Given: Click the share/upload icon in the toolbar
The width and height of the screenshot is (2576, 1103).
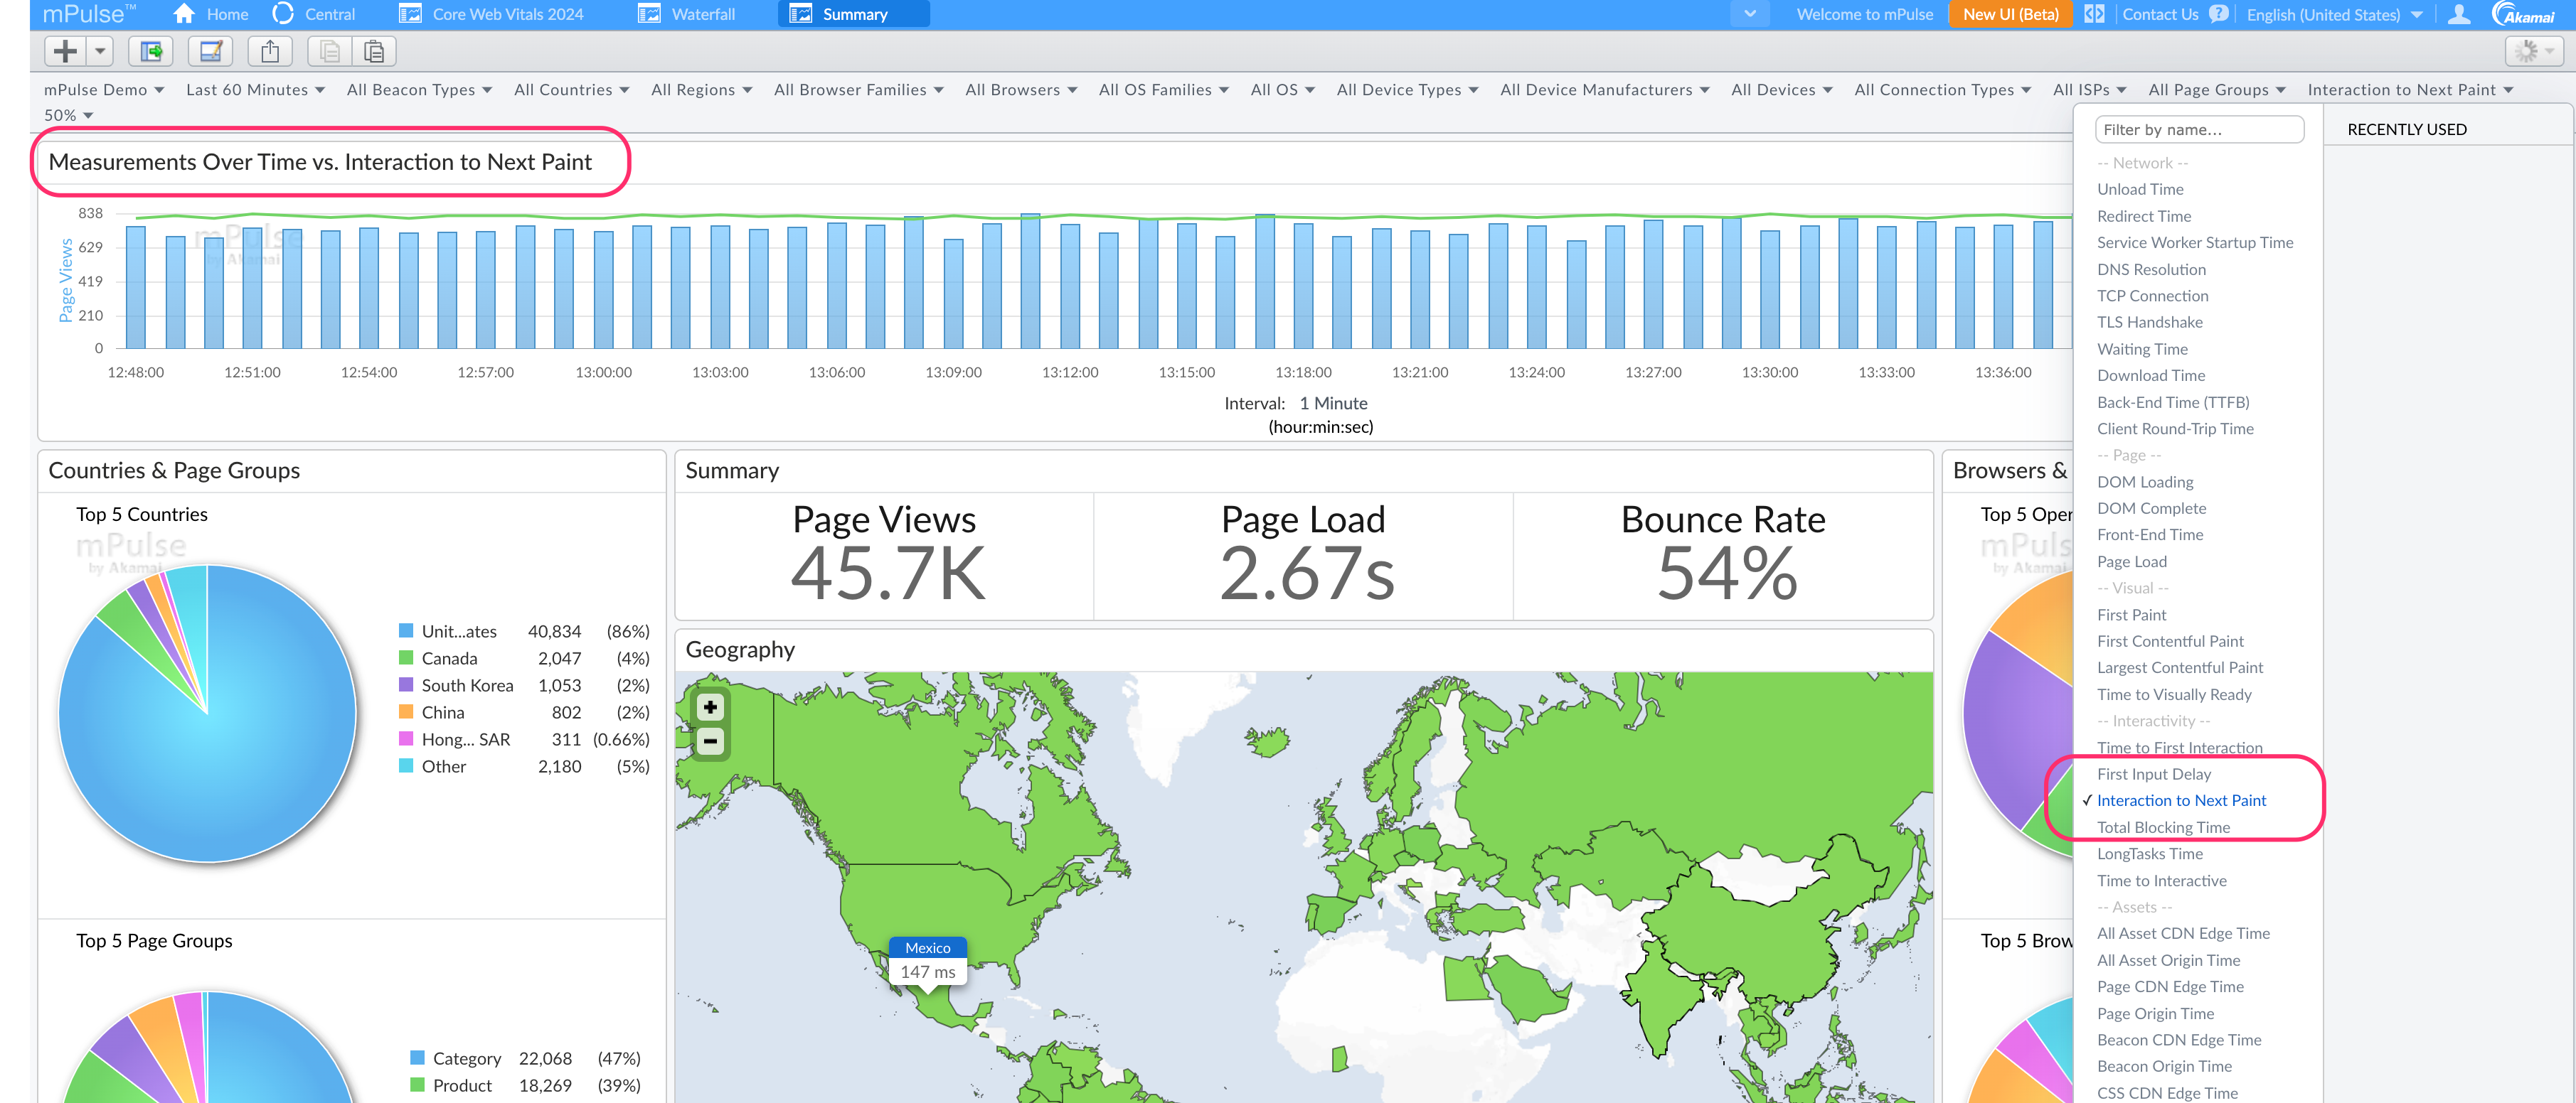Looking at the screenshot, I should (270, 51).
